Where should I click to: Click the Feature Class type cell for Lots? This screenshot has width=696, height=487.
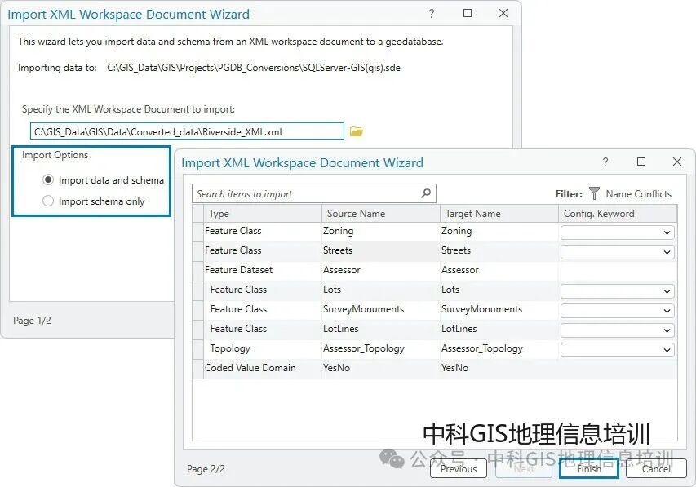[263, 290]
